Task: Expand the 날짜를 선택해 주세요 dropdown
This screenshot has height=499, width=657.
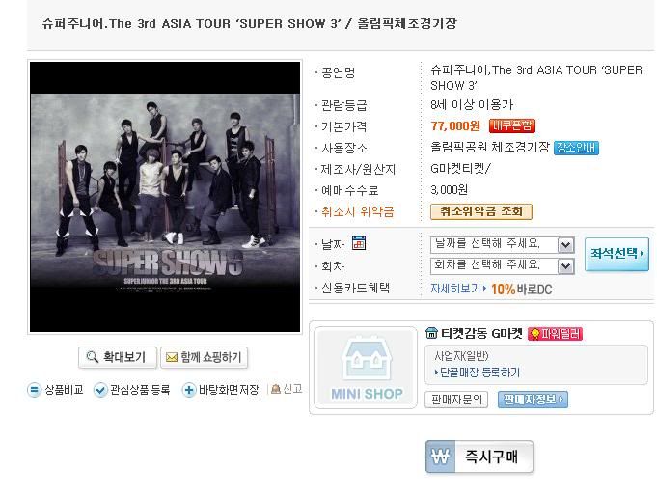Action: [x=565, y=245]
